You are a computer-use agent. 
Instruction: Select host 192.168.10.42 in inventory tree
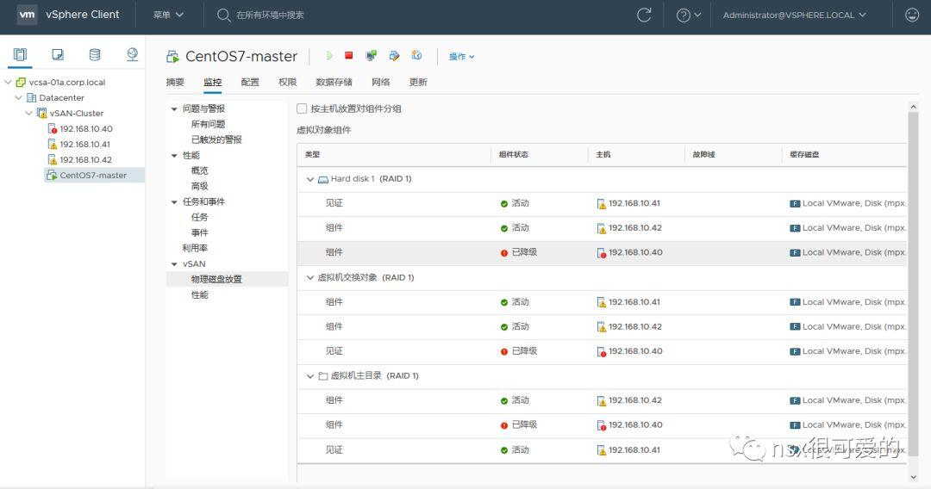coord(85,159)
